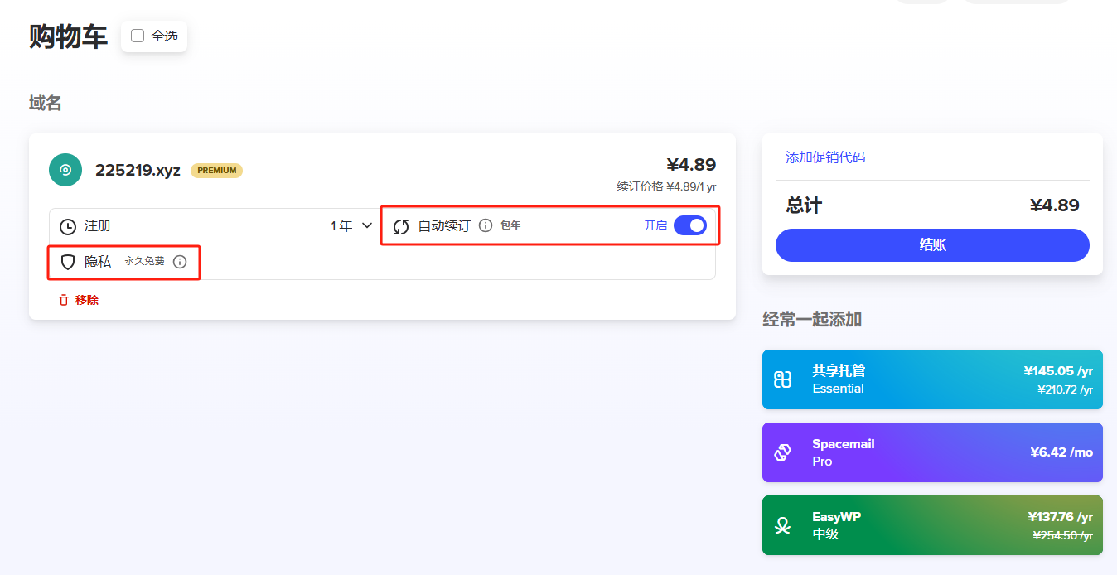1117x575 pixels.
Task: Open the info icon next to 自动续订
Action: pyautogui.click(x=486, y=225)
